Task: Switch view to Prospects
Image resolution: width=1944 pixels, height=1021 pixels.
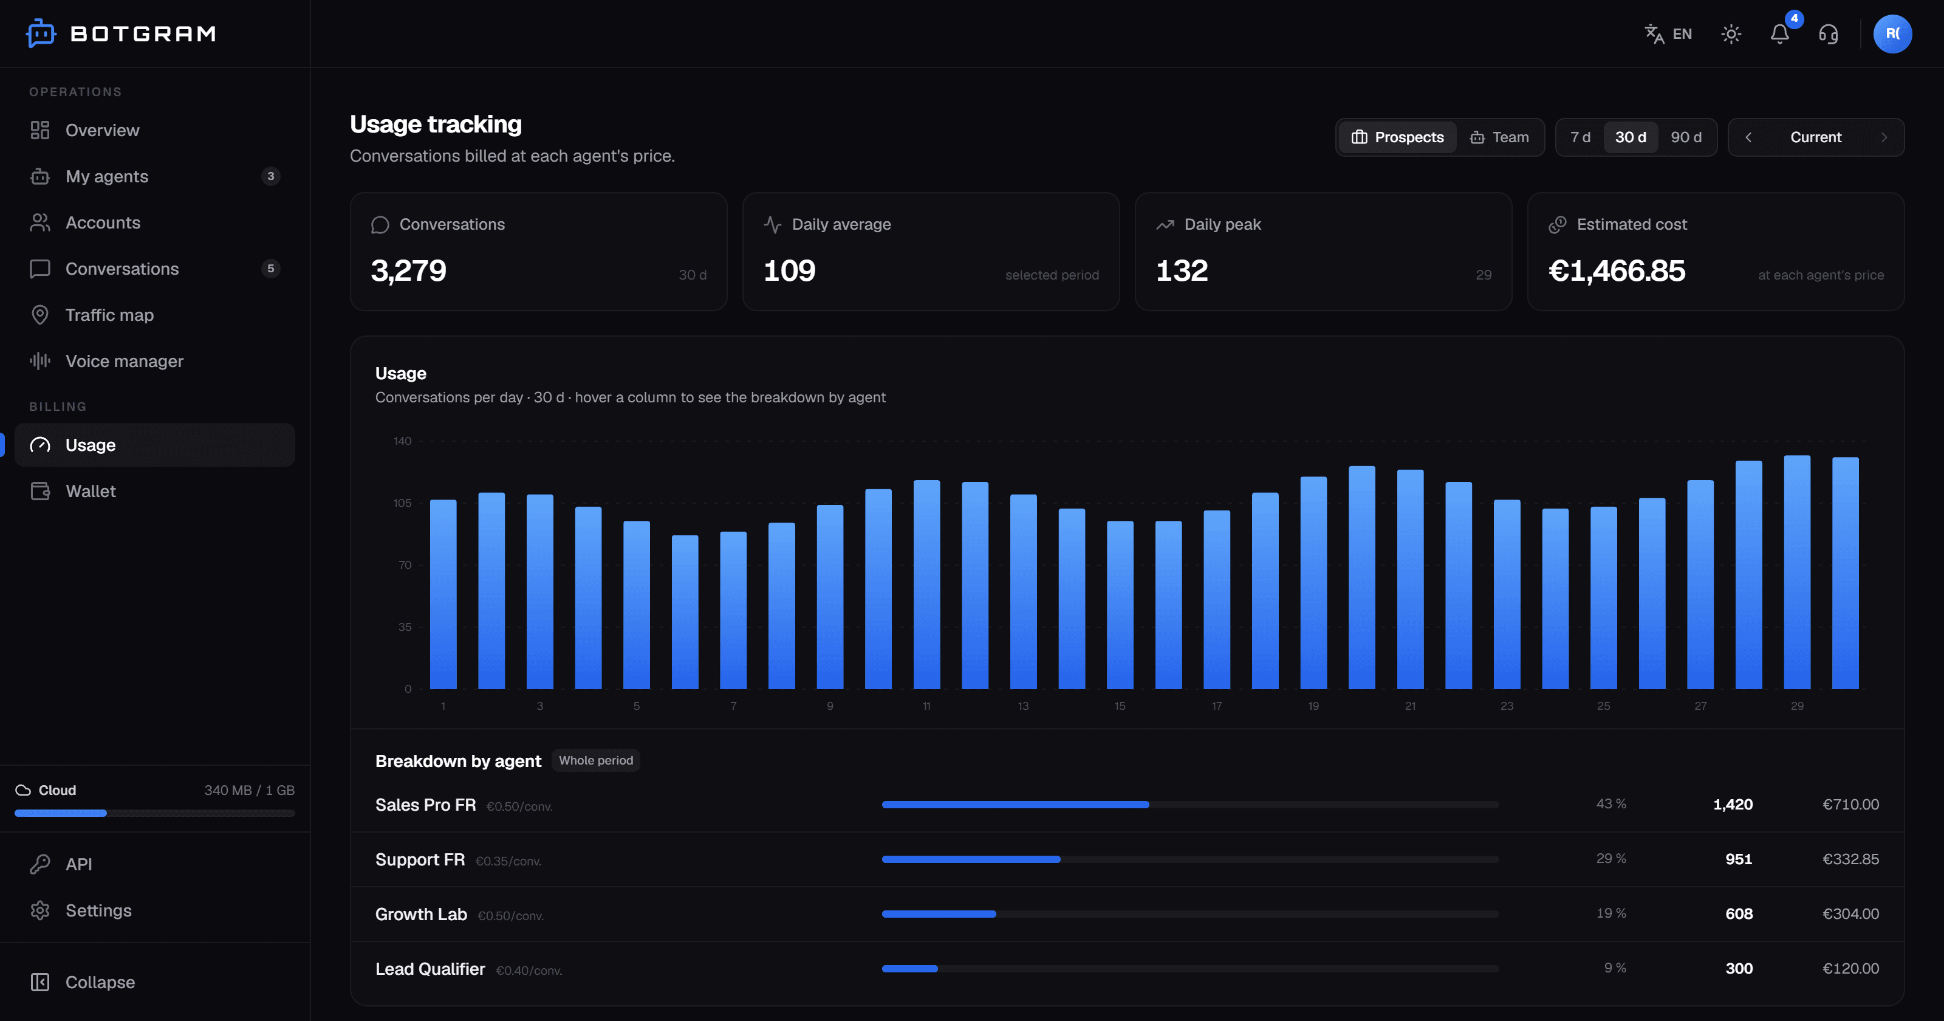Action: tap(1398, 137)
